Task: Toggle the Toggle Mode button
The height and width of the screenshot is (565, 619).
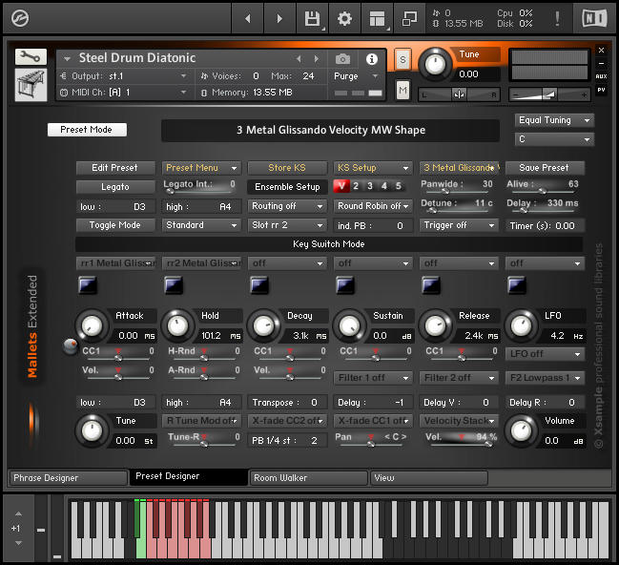Action: coord(115,225)
